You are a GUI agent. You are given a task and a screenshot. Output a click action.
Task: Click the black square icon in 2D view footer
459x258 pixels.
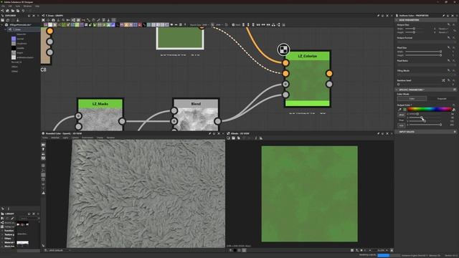click(x=235, y=250)
